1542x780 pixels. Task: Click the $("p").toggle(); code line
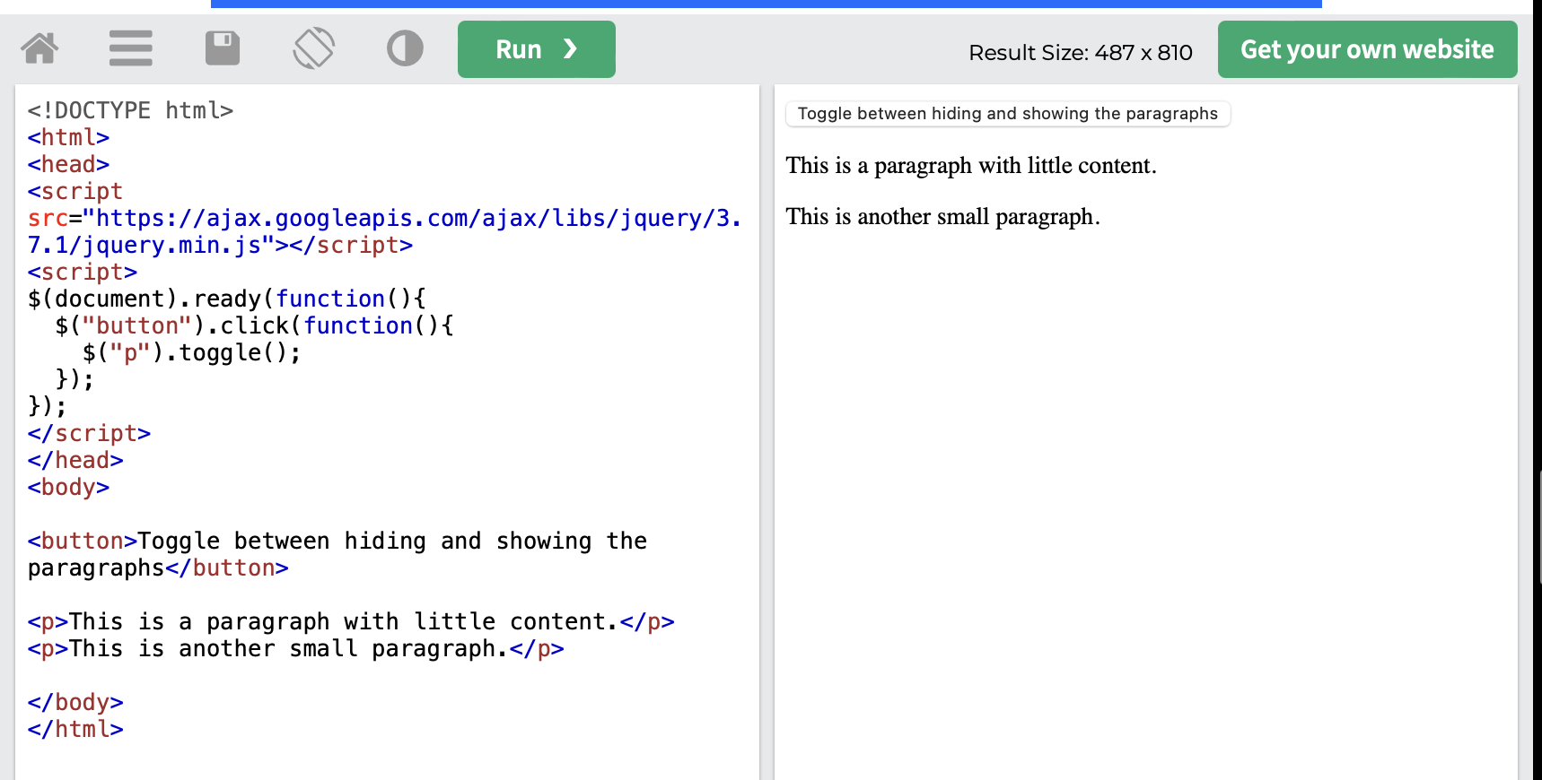pos(192,352)
